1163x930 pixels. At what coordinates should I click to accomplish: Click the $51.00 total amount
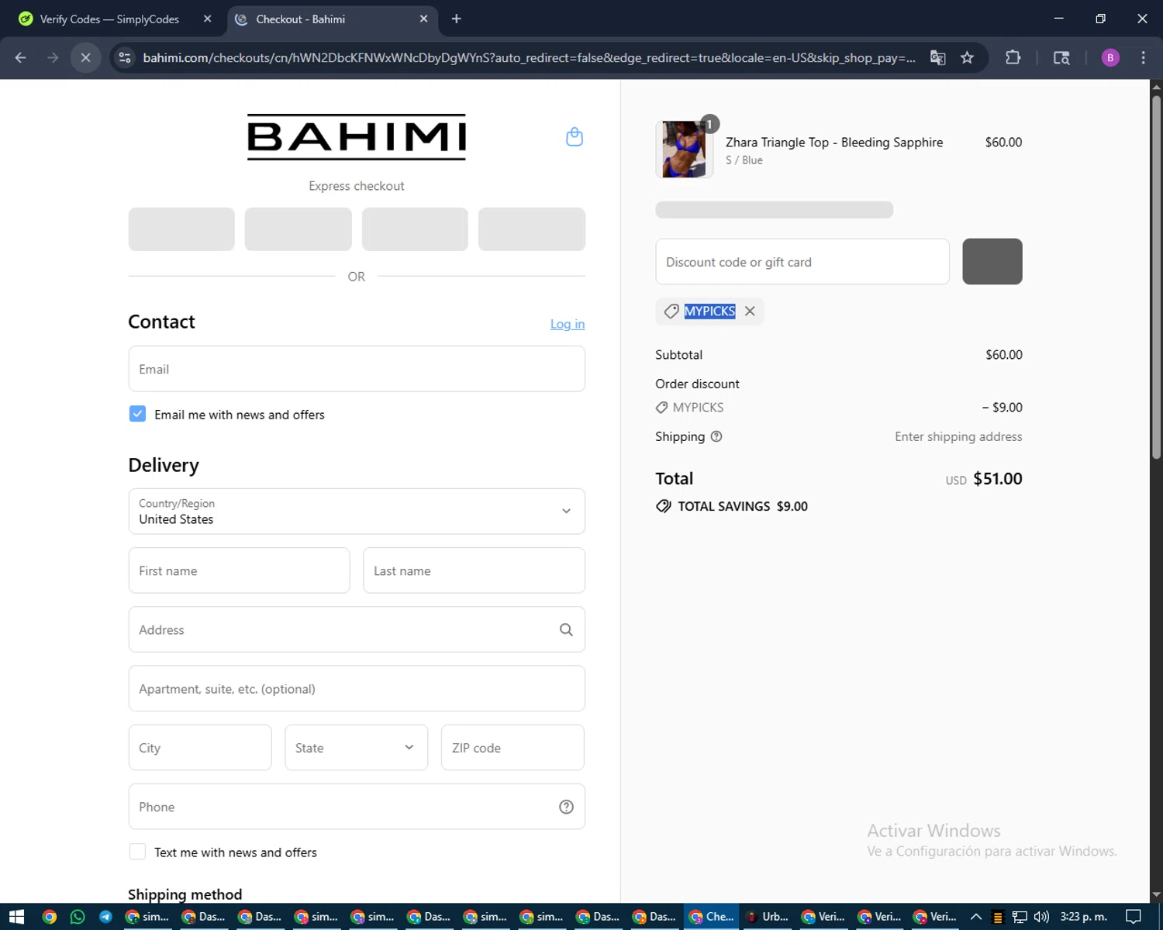(x=998, y=479)
